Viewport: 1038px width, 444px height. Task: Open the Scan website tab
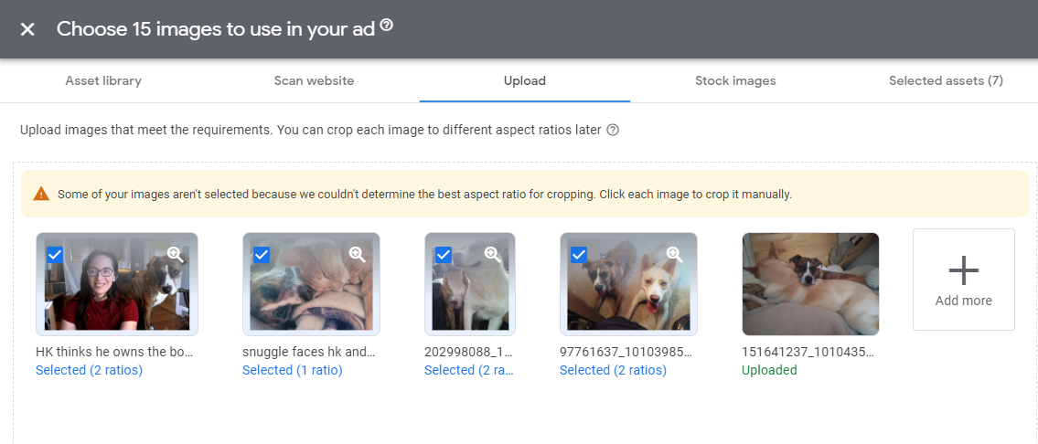(x=314, y=80)
